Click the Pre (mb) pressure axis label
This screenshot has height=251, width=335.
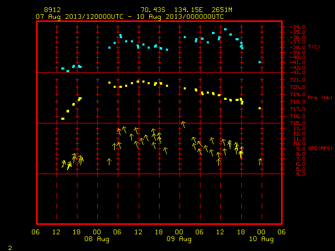click(320, 98)
